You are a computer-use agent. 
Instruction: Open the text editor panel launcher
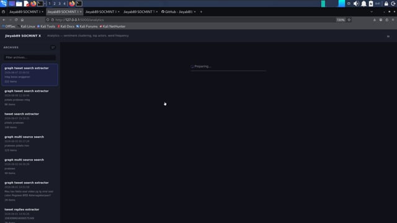(x=26, y=4)
